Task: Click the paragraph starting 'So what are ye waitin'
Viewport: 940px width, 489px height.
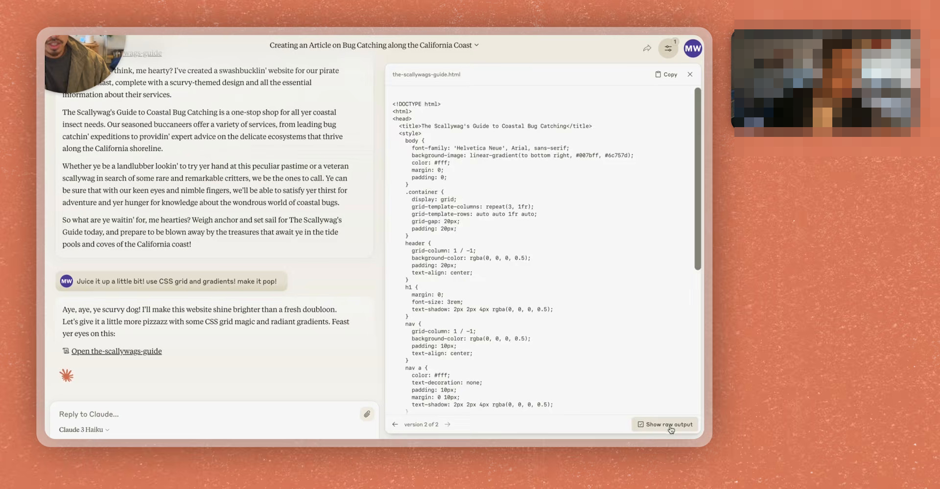Action: [202, 232]
